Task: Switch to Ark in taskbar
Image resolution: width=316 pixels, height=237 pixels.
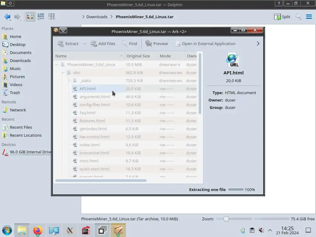Action: pos(118,230)
